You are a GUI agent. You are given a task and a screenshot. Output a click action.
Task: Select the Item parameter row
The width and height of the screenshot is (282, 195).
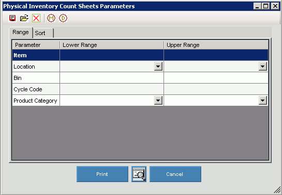pyautogui.click(x=140, y=55)
